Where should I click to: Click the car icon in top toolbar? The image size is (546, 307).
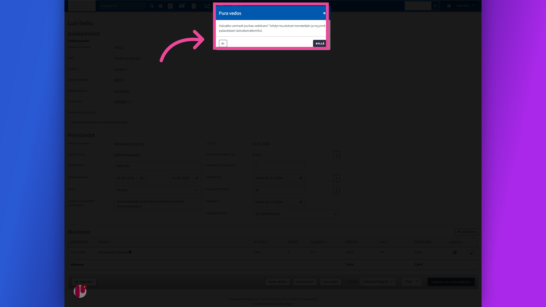182,6
